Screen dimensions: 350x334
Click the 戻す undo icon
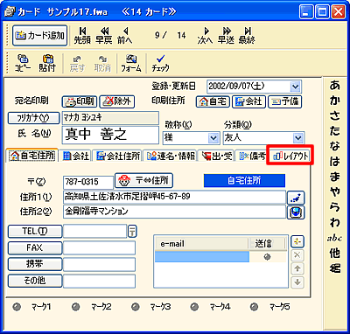(77, 63)
